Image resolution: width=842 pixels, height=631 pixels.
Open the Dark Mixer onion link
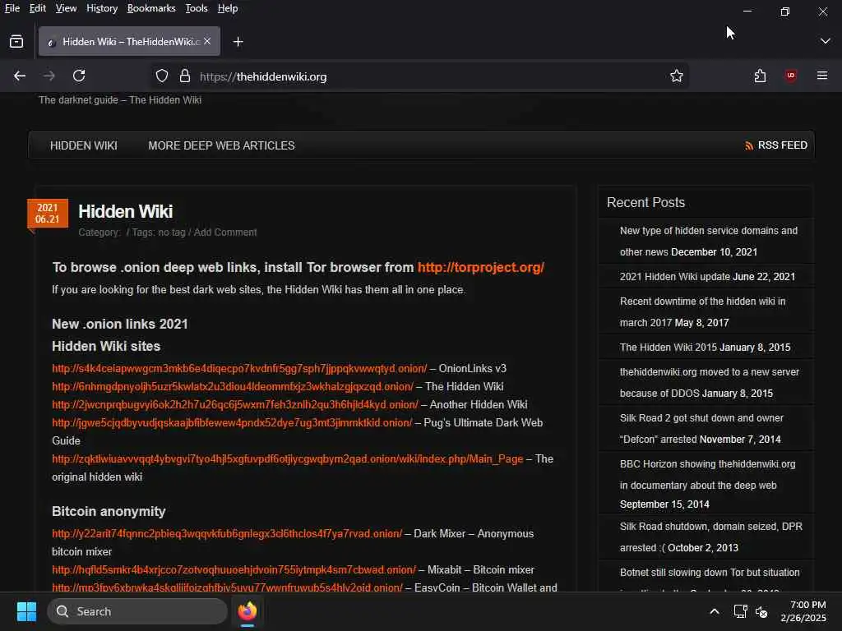(x=227, y=534)
